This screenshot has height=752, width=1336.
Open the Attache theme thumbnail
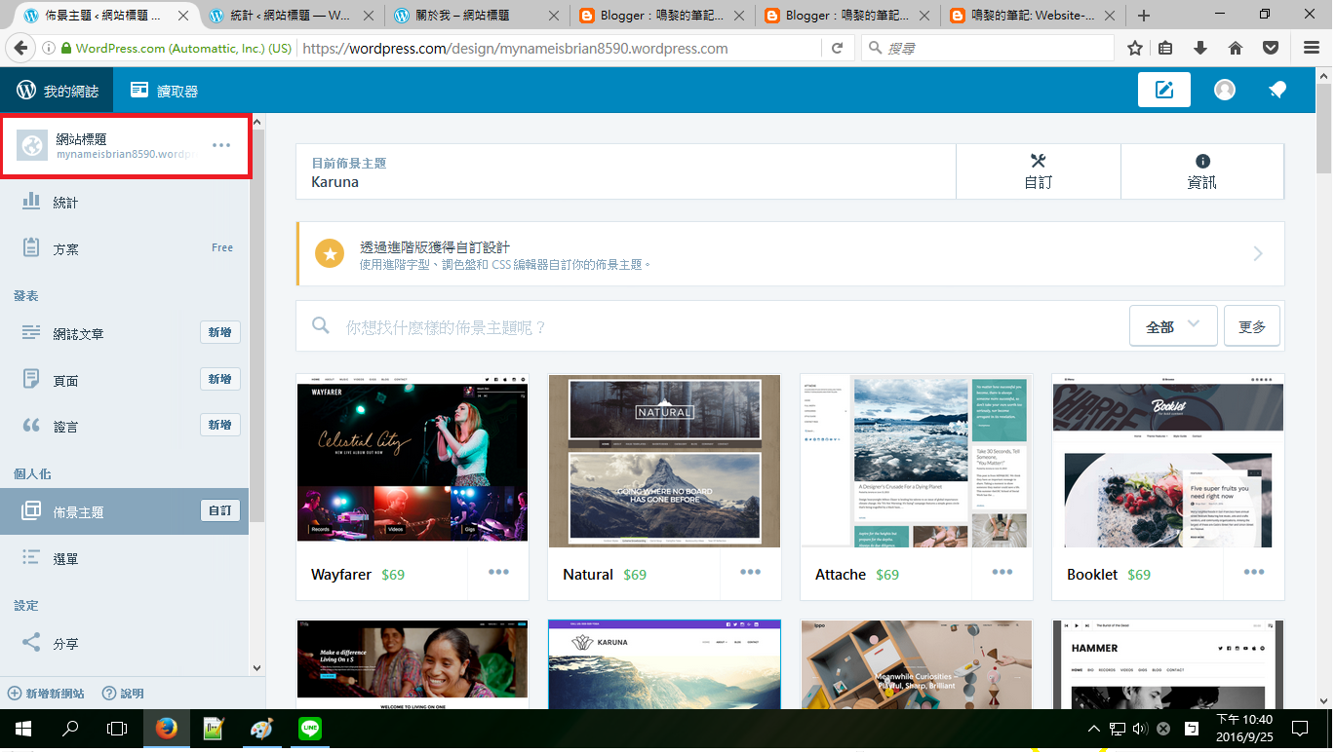pos(916,461)
